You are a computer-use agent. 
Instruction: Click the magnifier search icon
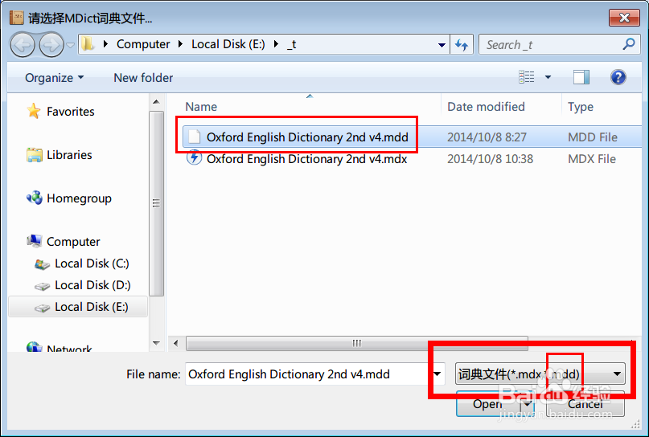pos(629,43)
